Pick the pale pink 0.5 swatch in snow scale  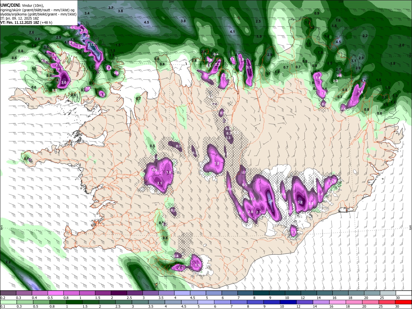55,293
